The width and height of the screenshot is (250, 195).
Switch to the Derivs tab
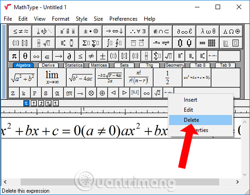coord(48,65)
